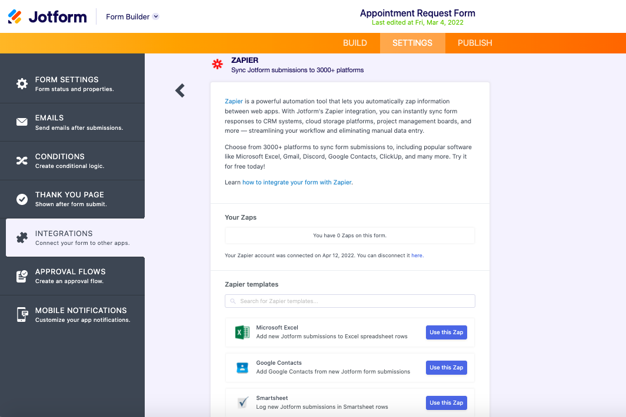Click 'here' link to disconnect Zapier
The height and width of the screenshot is (417, 626).
tap(417, 255)
